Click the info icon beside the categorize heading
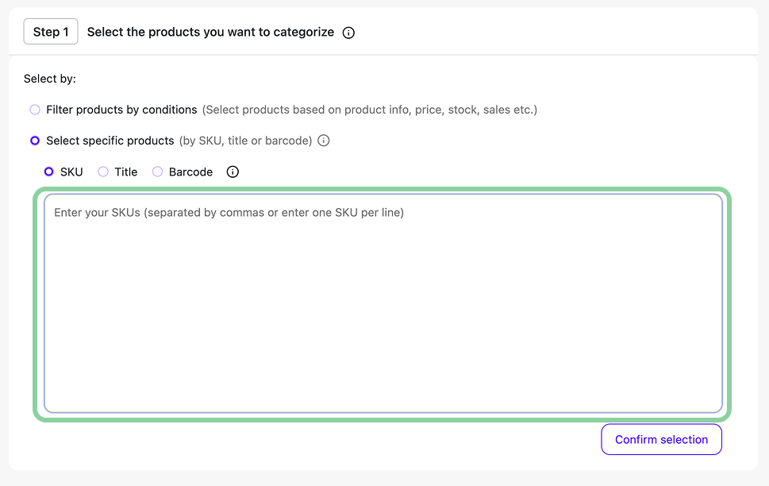769x486 pixels. (348, 33)
